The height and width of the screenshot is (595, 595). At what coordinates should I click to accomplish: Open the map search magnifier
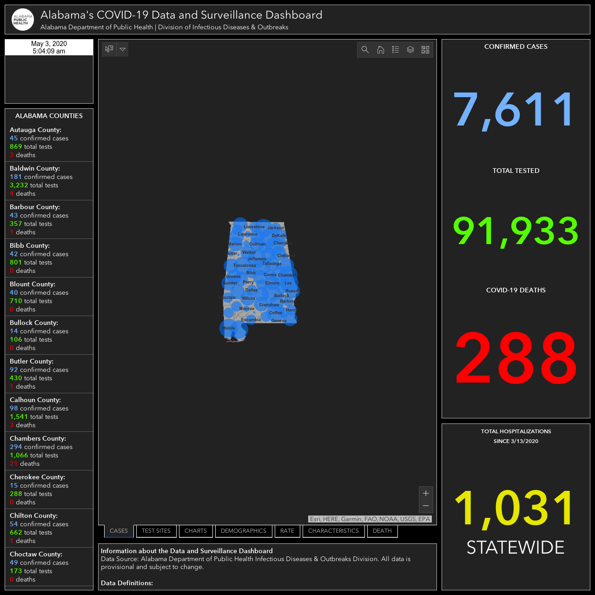click(x=365, y=50)
